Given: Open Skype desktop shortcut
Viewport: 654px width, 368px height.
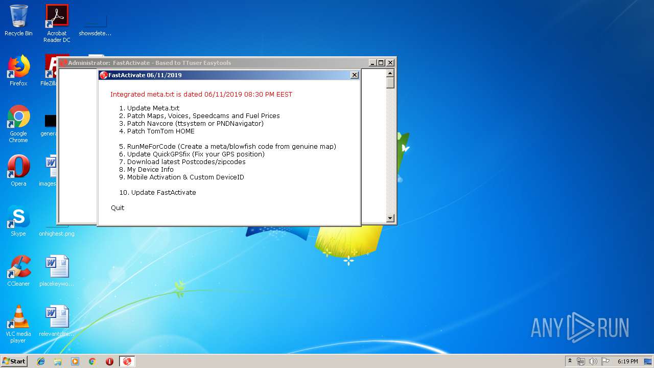Looking at the screenshot, I should coord(18,221).
